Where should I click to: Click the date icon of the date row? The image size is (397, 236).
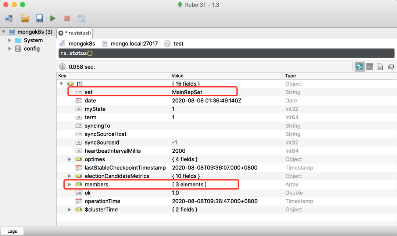[79, 101]
